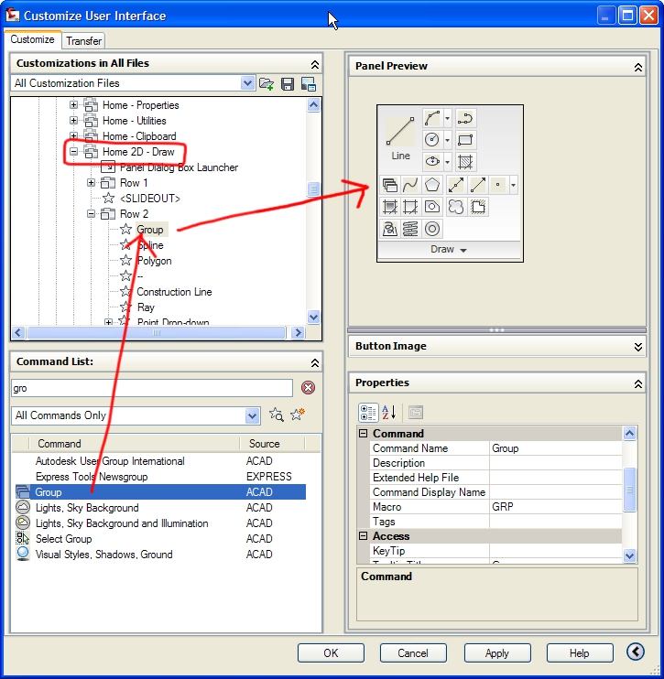Image resolution: width=664 pixels, height=679 pixels.
Task: Expand the Row 1 tree node
Action: click(x=91, y=183)
